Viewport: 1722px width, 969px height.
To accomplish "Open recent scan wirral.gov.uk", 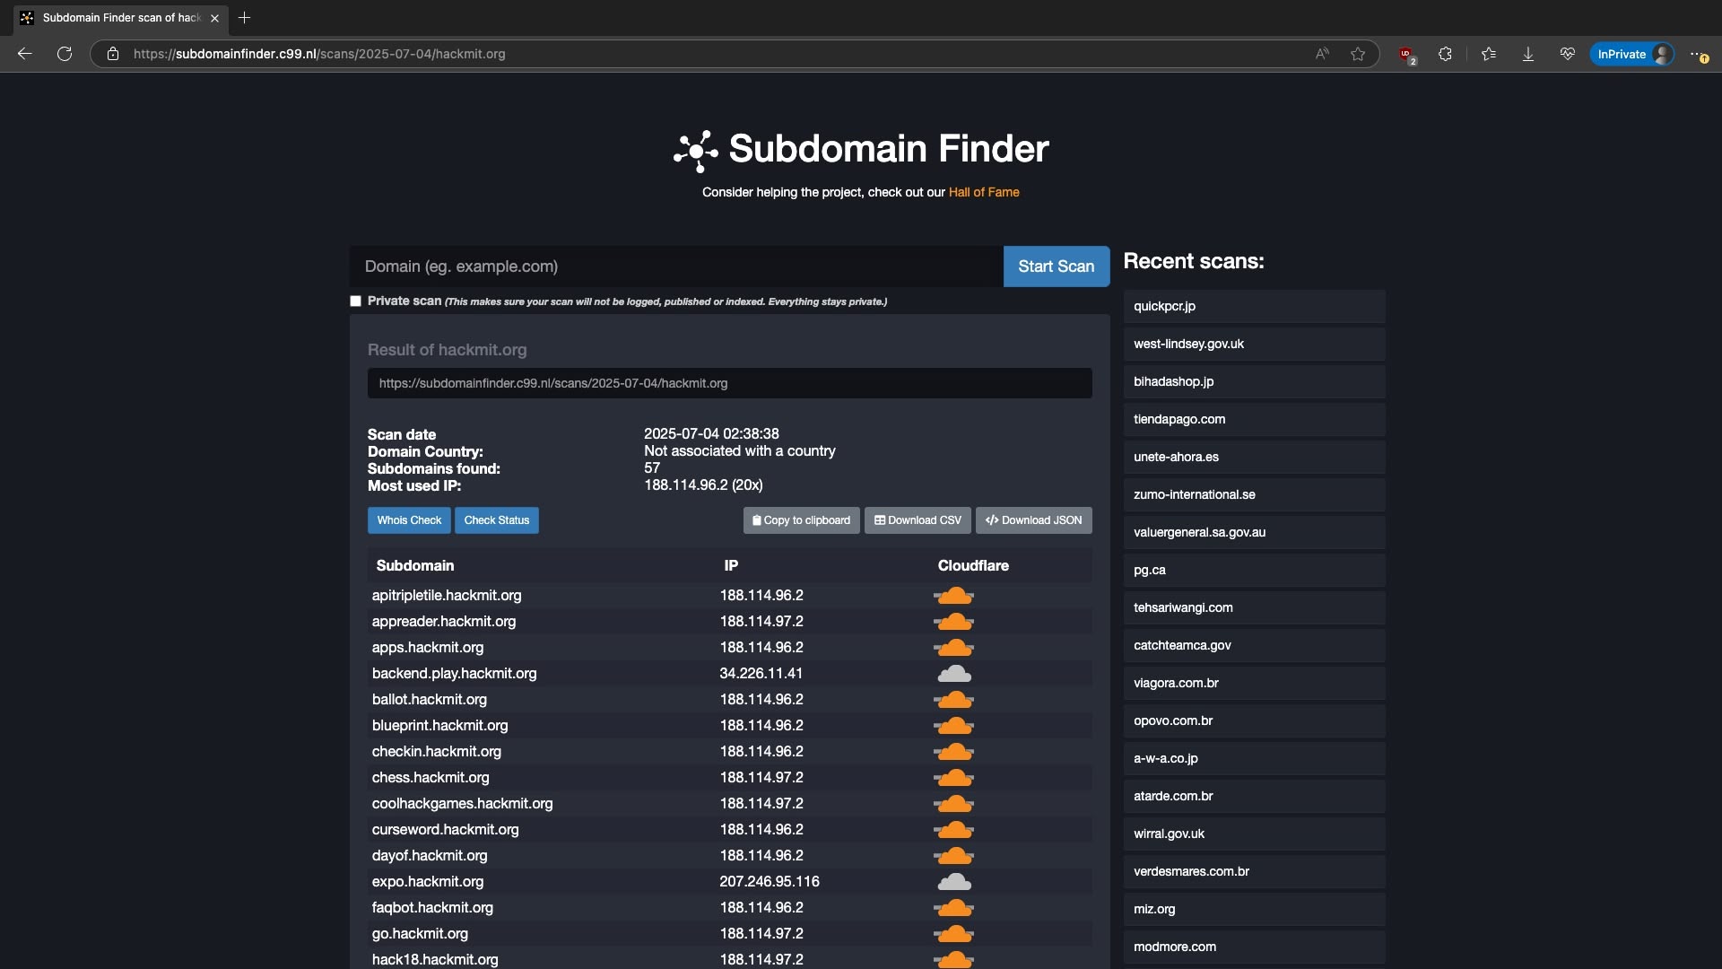I will [x=1254, y=834].
